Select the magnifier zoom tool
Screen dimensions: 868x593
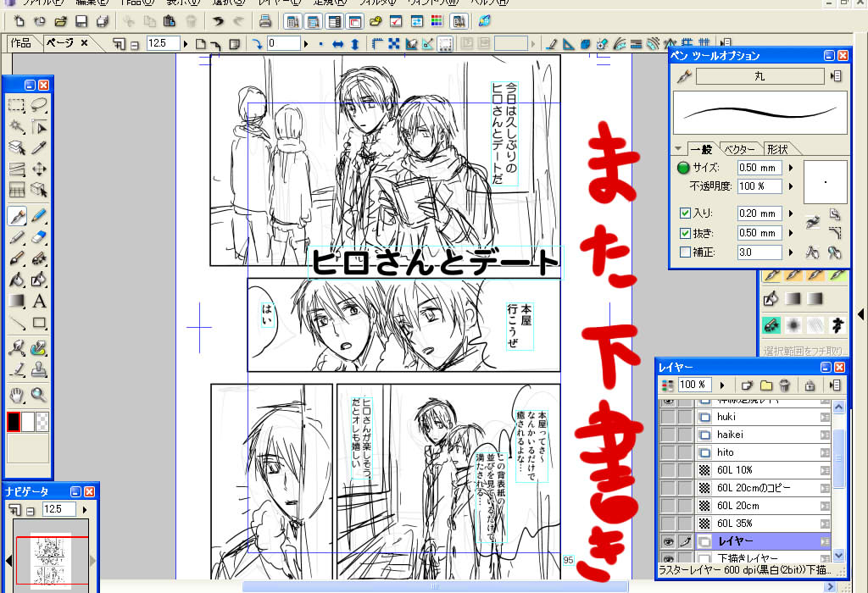39,395
